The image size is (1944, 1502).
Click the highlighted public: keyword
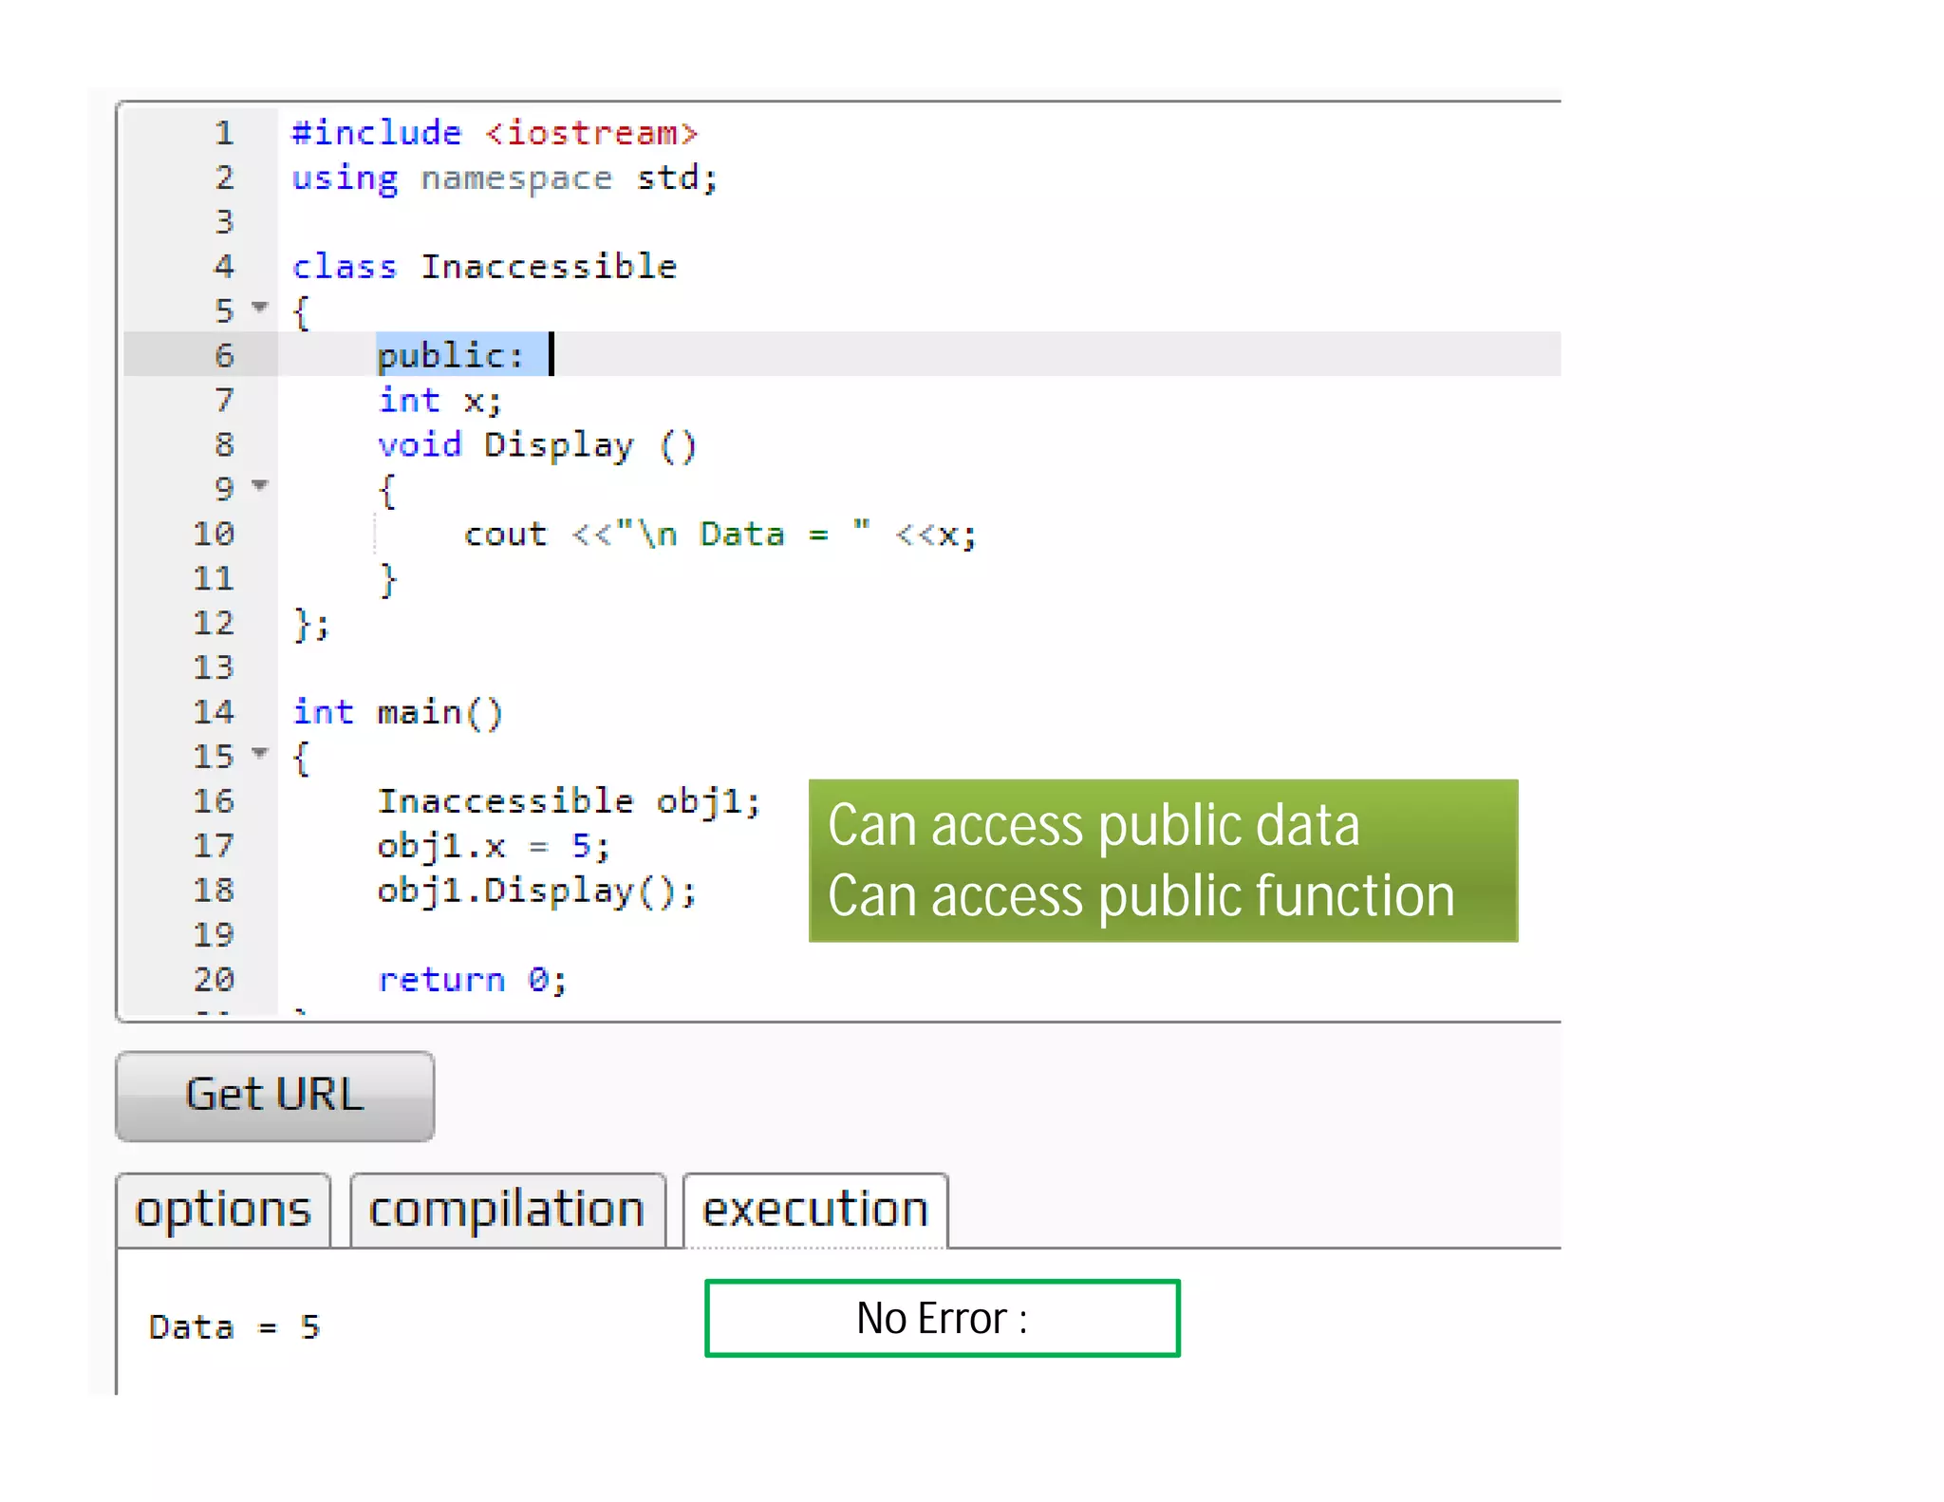click(x=450, y=355)
